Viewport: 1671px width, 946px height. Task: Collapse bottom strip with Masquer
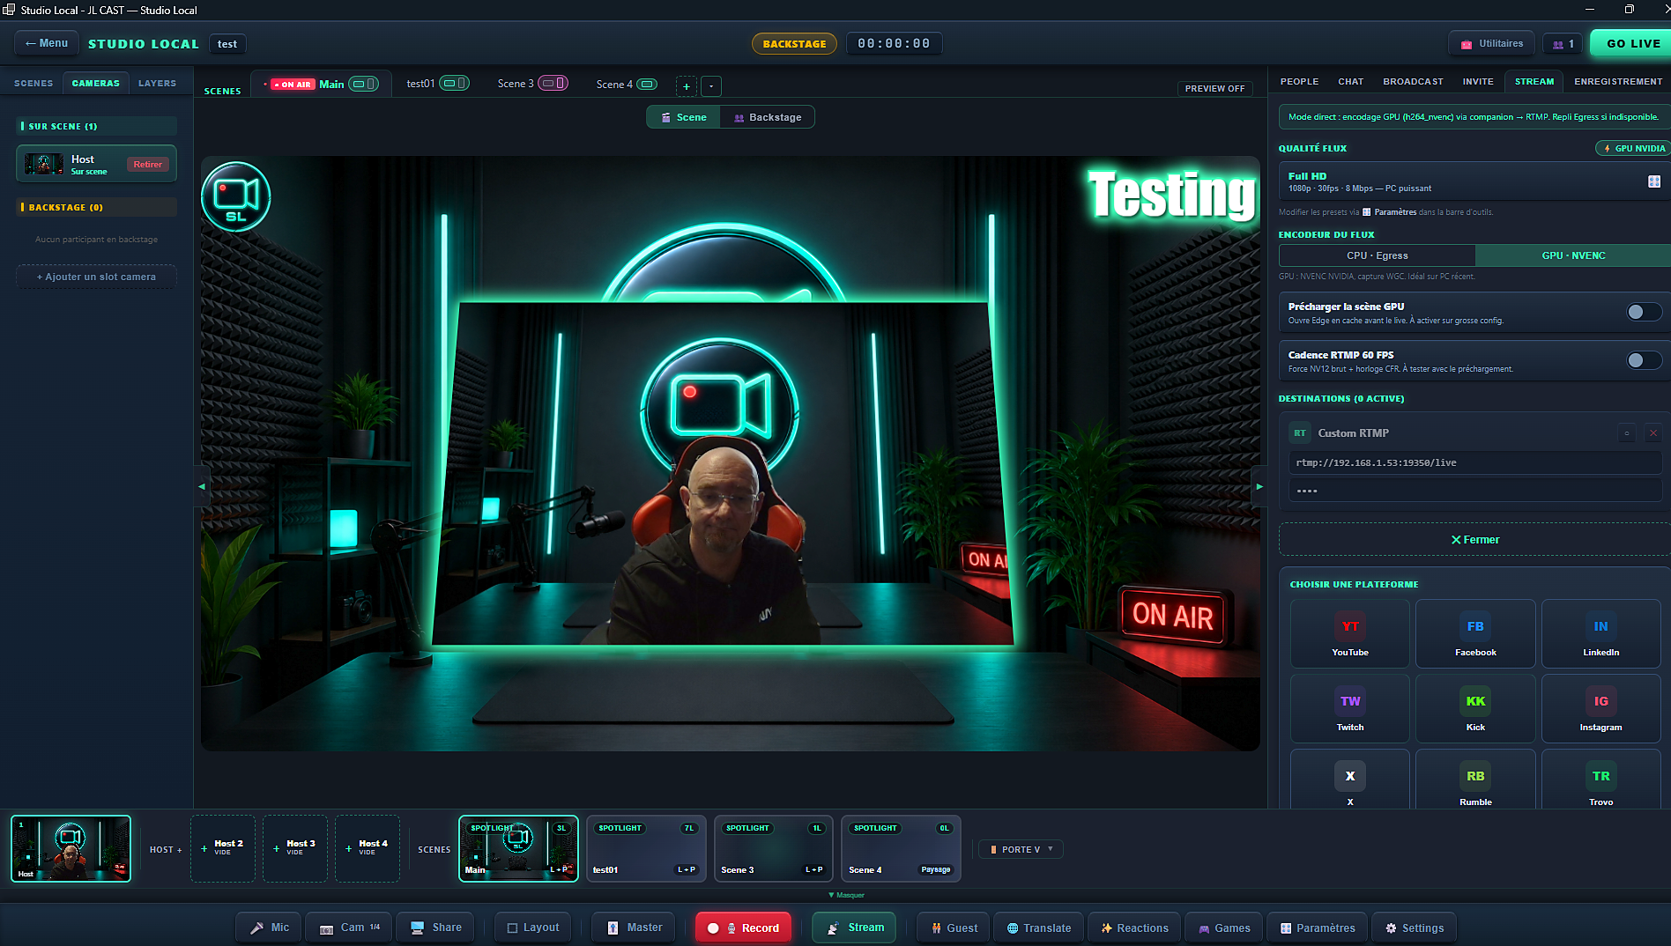click(847, 895)
